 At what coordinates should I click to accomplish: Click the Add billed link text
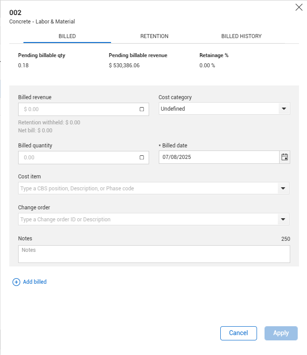click(35, 282)
